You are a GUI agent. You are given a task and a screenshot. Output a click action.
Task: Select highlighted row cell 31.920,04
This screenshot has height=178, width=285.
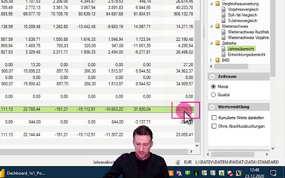pos(142,109)
